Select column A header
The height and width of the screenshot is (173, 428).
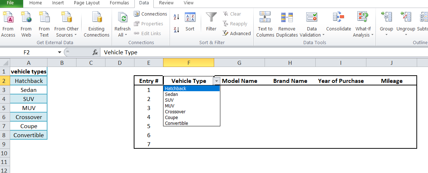pos(29,63)
